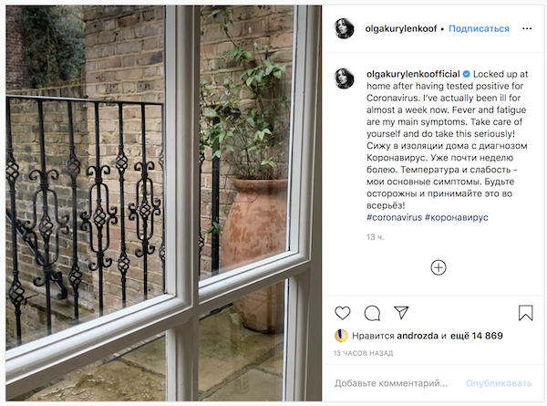
Task: Click Подписаться to follow the account
Action: point(479,28)
